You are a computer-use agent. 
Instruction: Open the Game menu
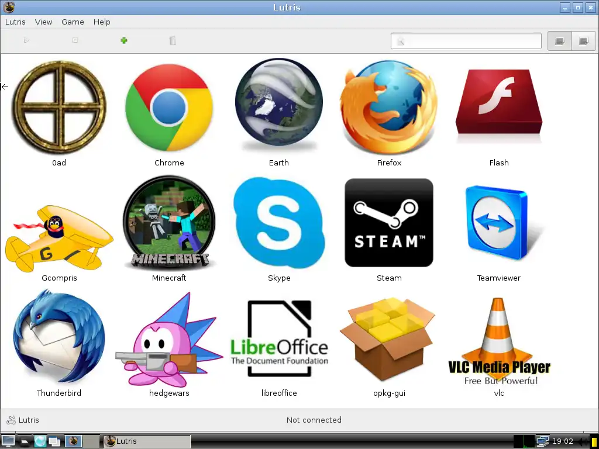73,22
